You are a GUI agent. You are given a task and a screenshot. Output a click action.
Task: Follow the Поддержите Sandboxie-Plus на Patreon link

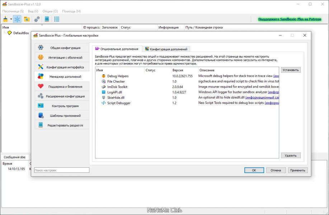click(290, 19)
